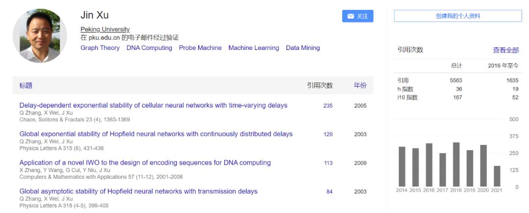Image resolution: width=529 pixels, height=213 pixels.
Task: Open the continuously distributed delays Hopfield paper
Action: tap(156, 134)
